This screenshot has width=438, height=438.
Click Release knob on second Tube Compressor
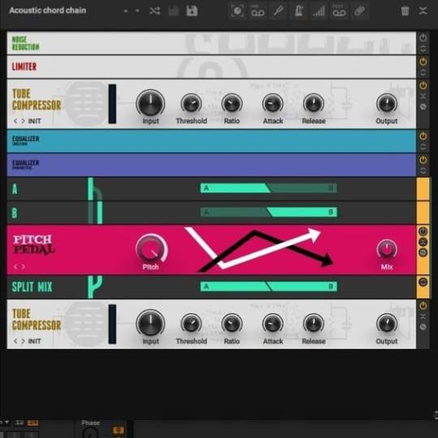coord(313,324)
